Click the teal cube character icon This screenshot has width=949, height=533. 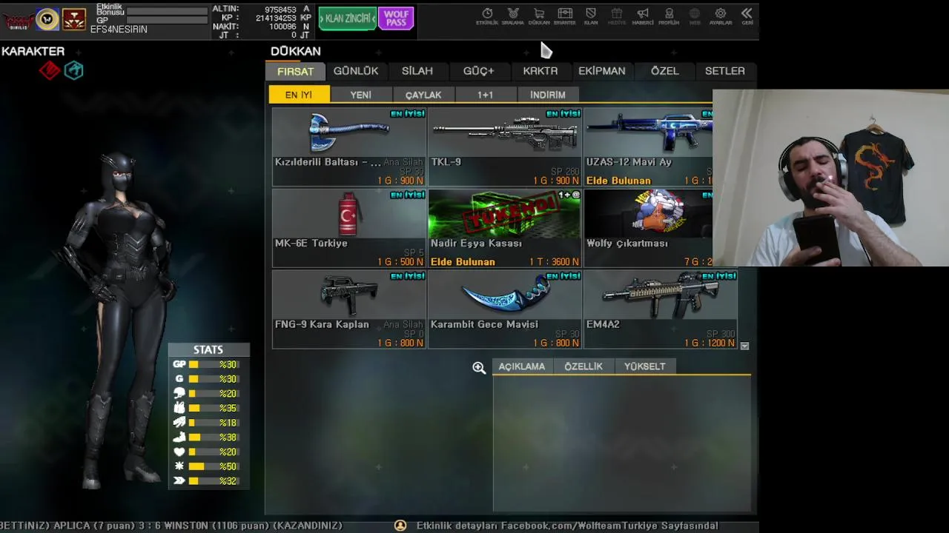[73, 70]
